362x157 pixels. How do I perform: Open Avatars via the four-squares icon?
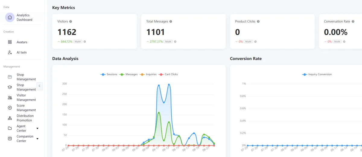point(10,42)
